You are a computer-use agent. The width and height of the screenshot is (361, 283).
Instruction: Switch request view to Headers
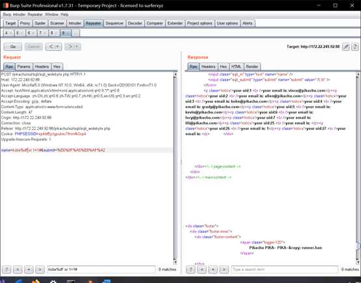pos(42,66)
